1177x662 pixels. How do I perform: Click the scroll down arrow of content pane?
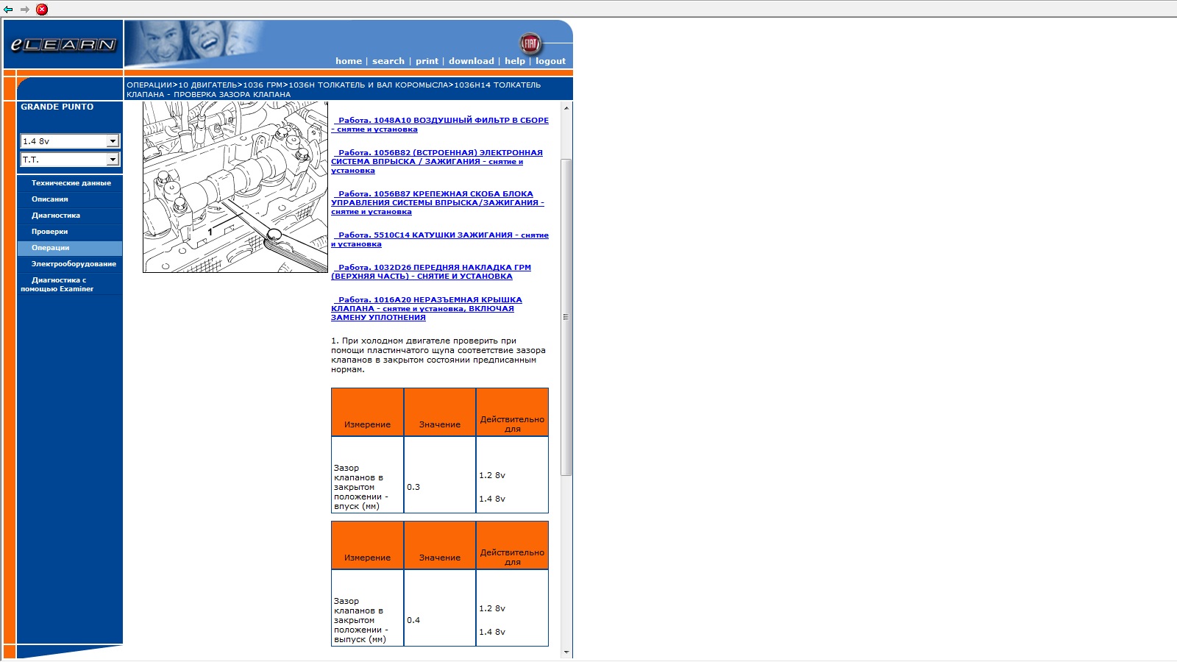566,652
